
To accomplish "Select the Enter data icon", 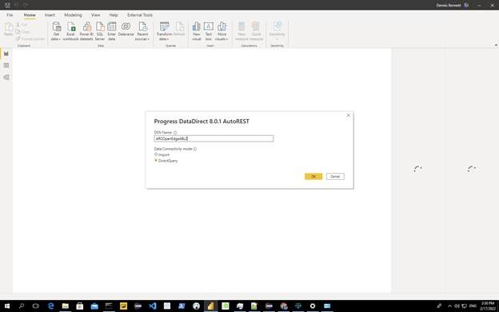I will (x=112, y=31).
